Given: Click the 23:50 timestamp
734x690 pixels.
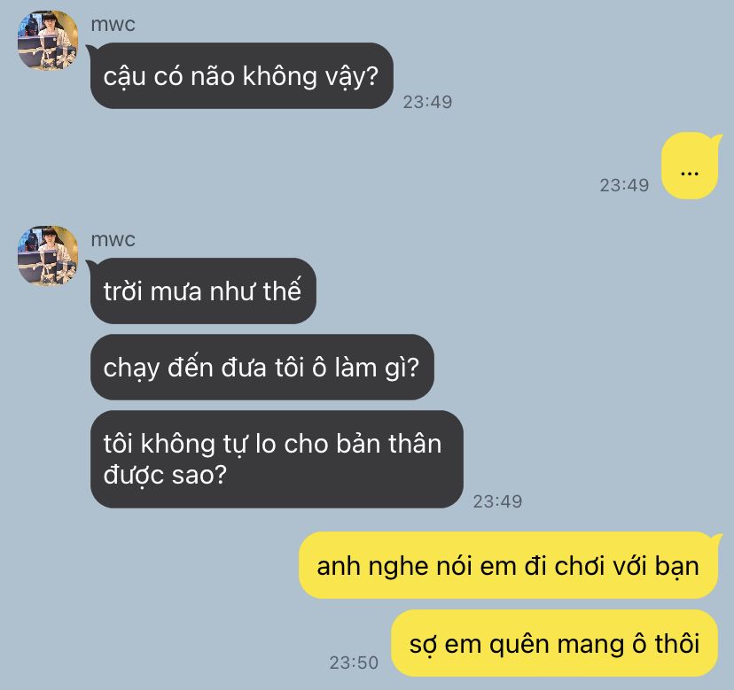Looking at the screenshot, I should click(x=354, y=663).
